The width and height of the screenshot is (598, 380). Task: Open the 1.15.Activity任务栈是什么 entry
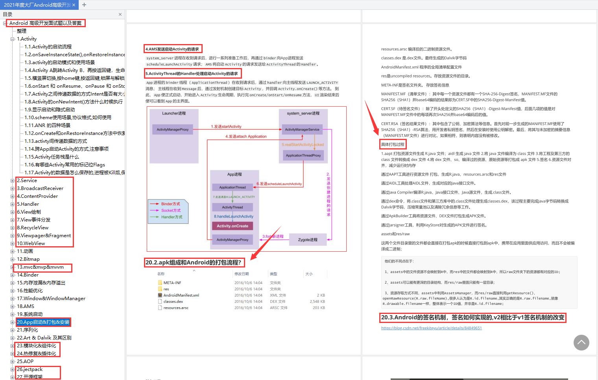tap(53, 157)
